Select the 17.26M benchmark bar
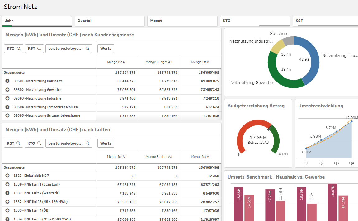 coord(270,205)
